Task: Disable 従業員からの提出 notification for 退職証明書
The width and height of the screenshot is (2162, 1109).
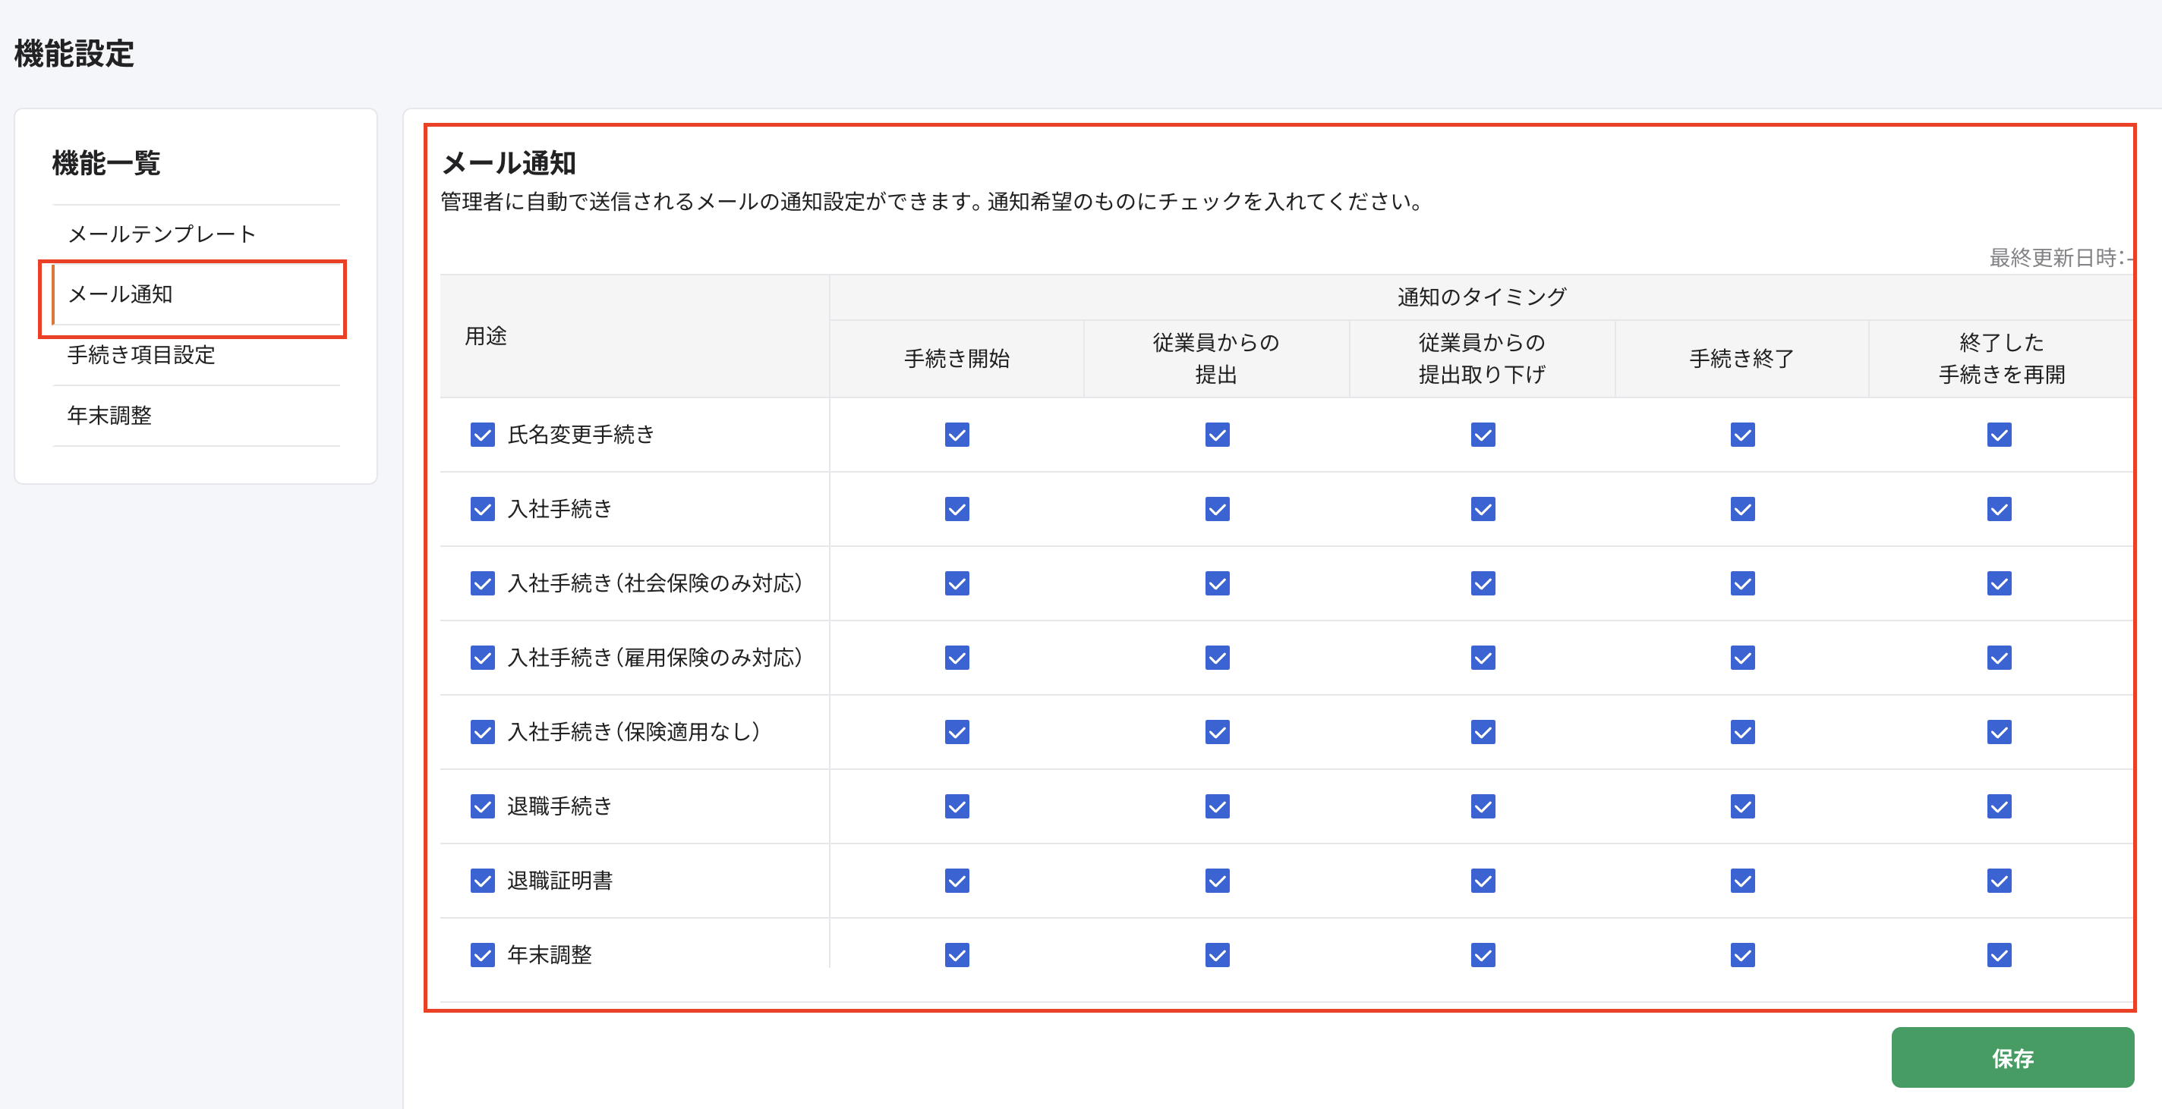Action: [x=1217, y=881]
